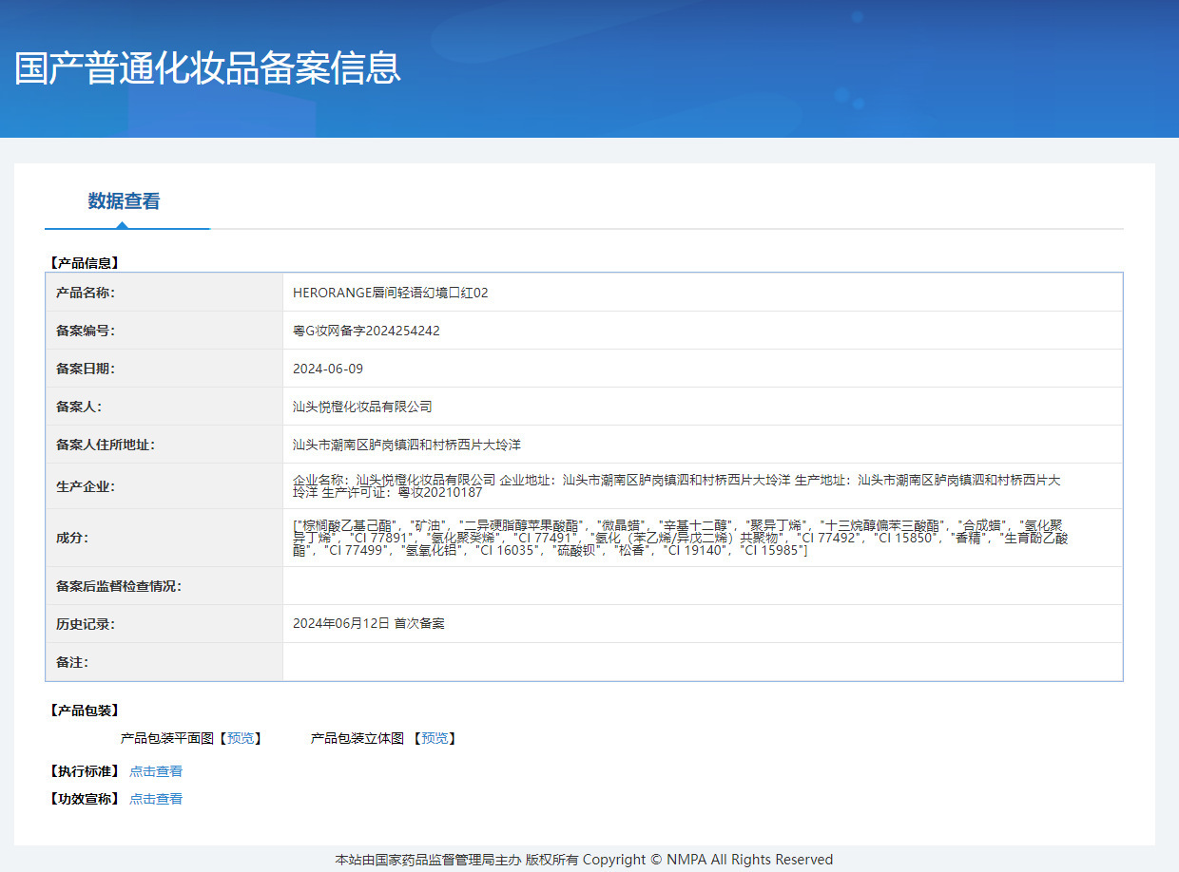
Task: Click the filing date 2024-06-09
Action: point(328,369)
